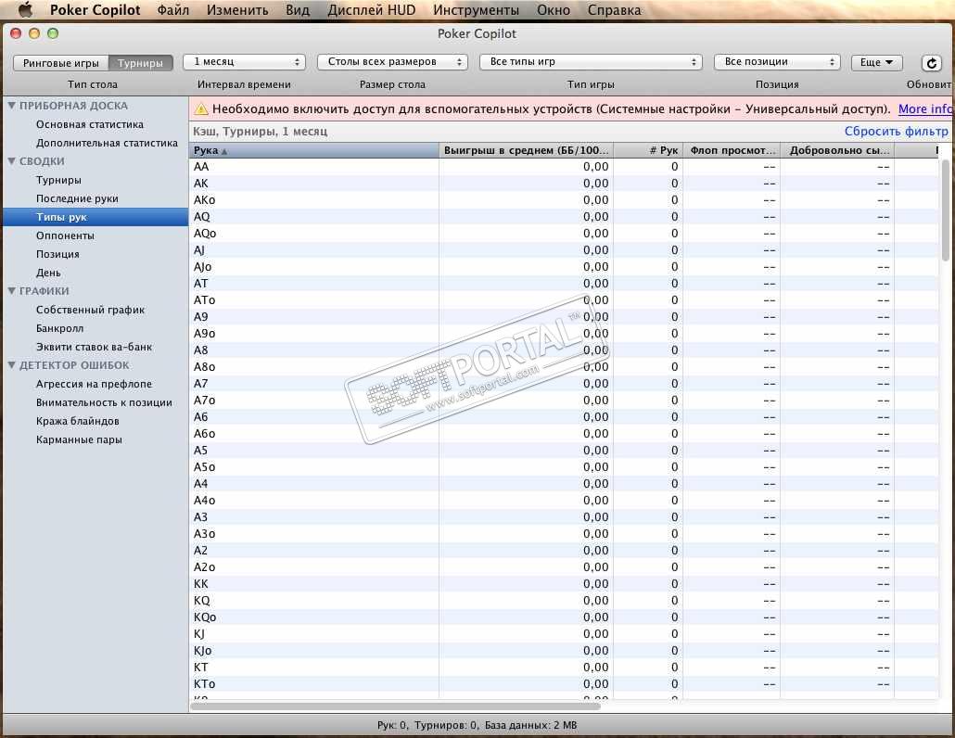Open the Poker Copilot application menu

click(95, 10)
